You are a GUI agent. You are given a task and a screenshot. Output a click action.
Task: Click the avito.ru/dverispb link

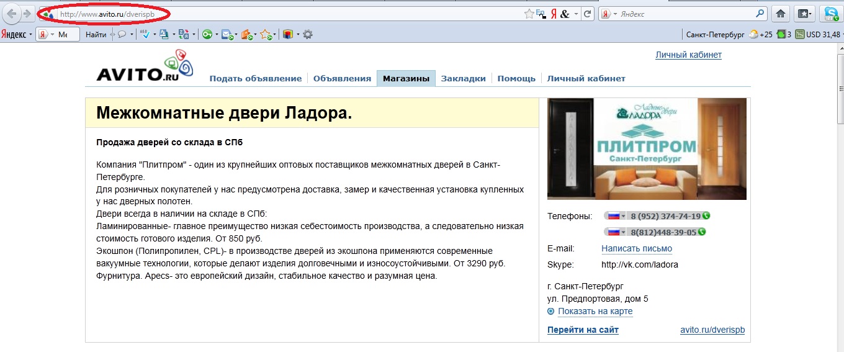pyautogui.click(x=712, y=330)
